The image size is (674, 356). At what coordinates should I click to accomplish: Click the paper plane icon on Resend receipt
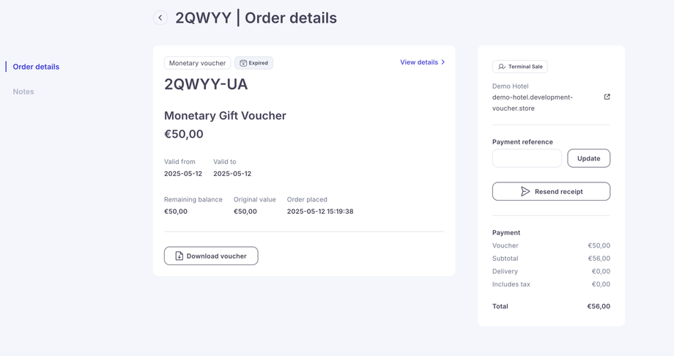525,191
